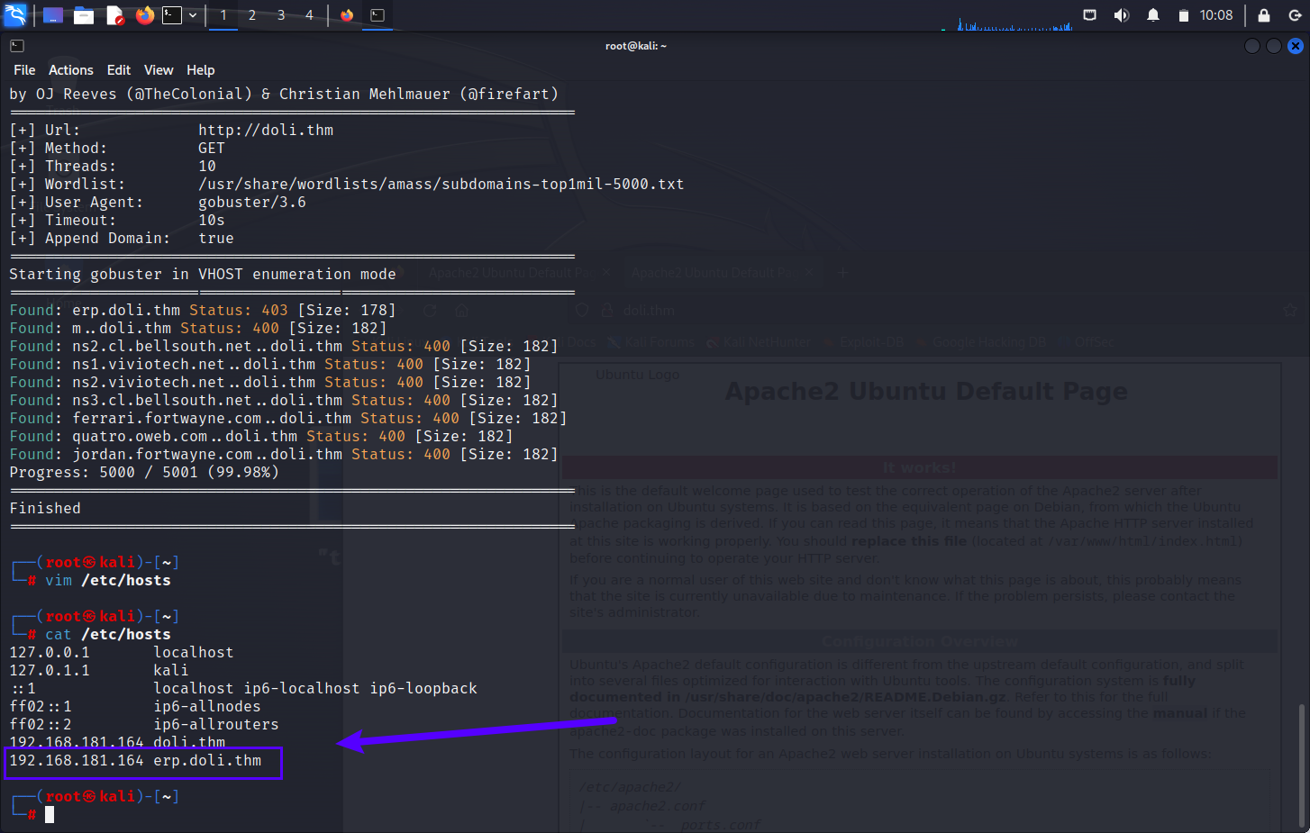This screenshot has width=1310, height=833.
Task: Click the log out icon
Action: [1295, 15]
